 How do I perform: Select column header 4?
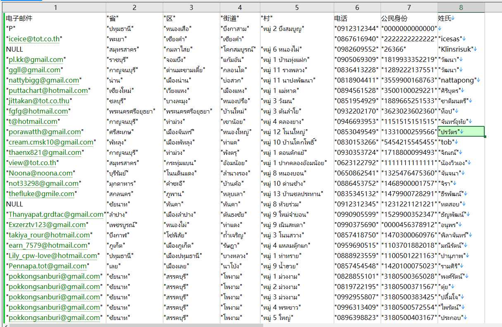coord(240,7)
